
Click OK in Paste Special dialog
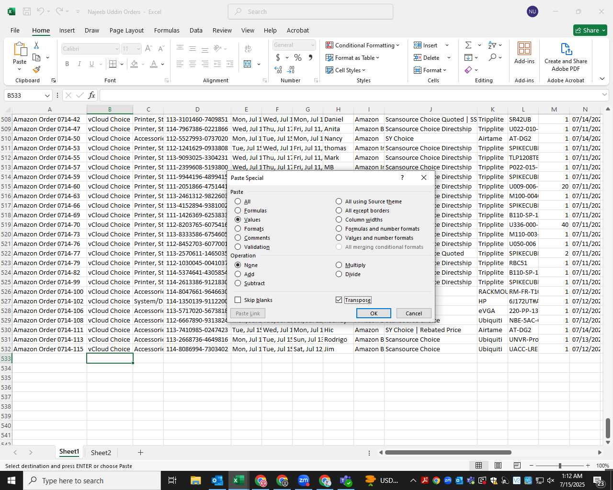coord(374,313)
